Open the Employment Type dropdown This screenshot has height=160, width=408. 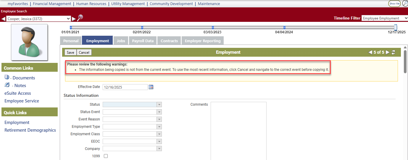coord(159,127)
